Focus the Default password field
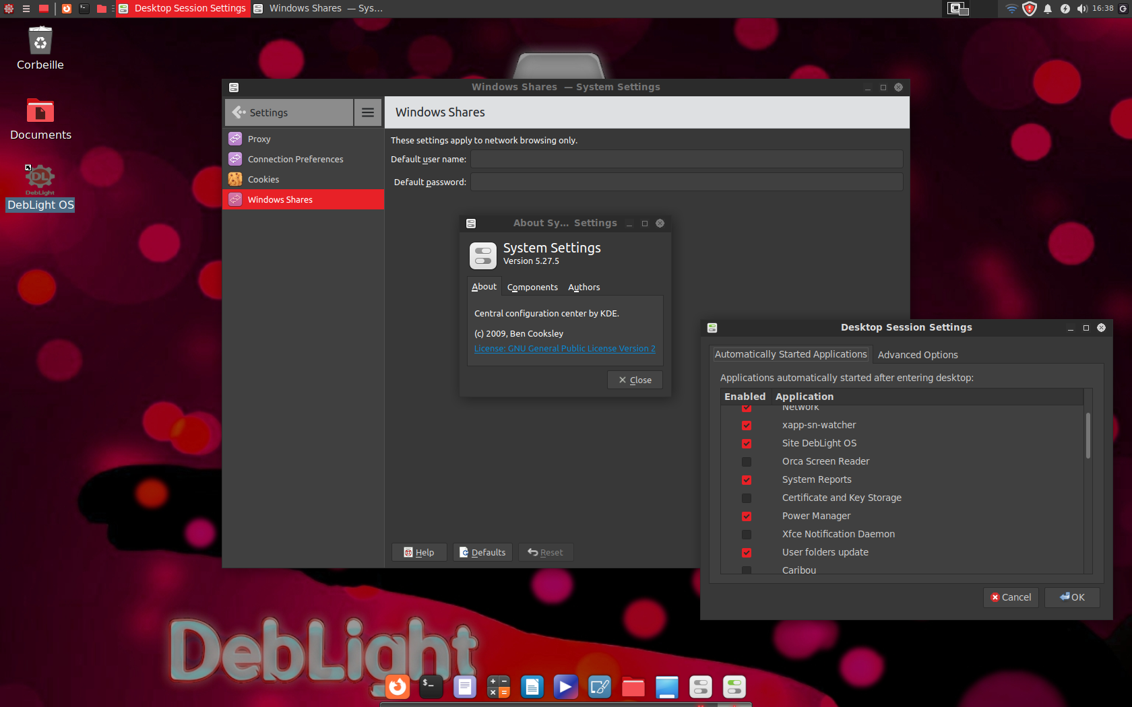The height and width of the screenshot is (707, 1132). click(687, 182)
